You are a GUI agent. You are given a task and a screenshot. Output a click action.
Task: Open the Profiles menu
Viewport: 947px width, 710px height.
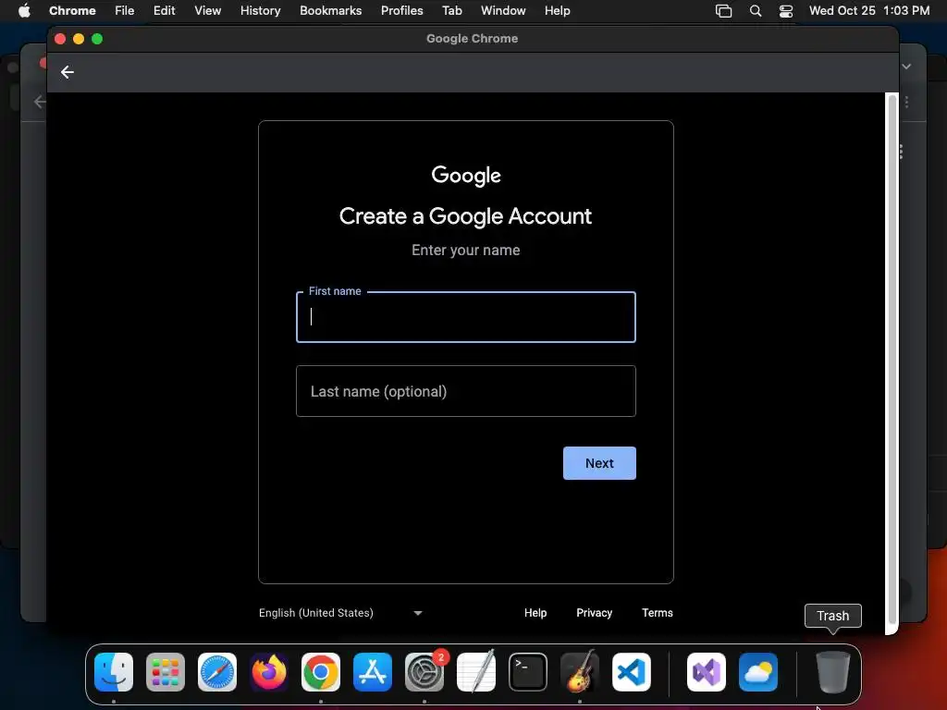402,10
